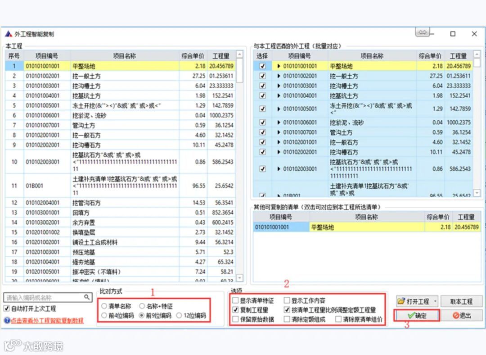Expand matched row 010101006001 arrow

click(x=279, y=122)
